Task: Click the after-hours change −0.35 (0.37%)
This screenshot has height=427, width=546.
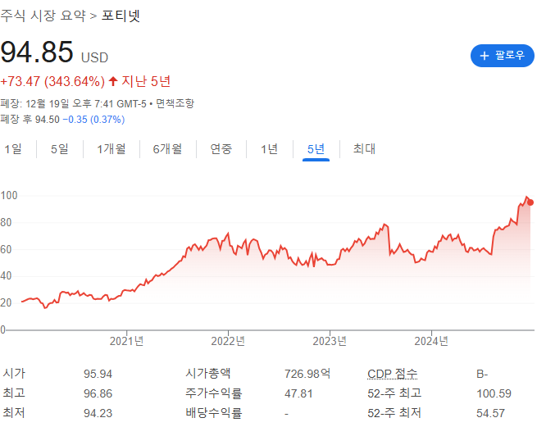Action: (93, 120)
